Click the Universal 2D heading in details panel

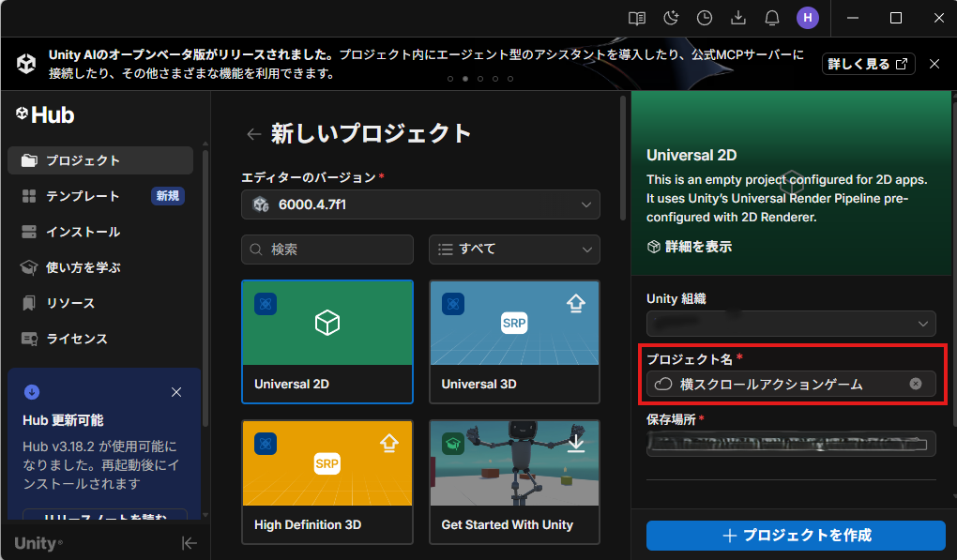[691, 155]
